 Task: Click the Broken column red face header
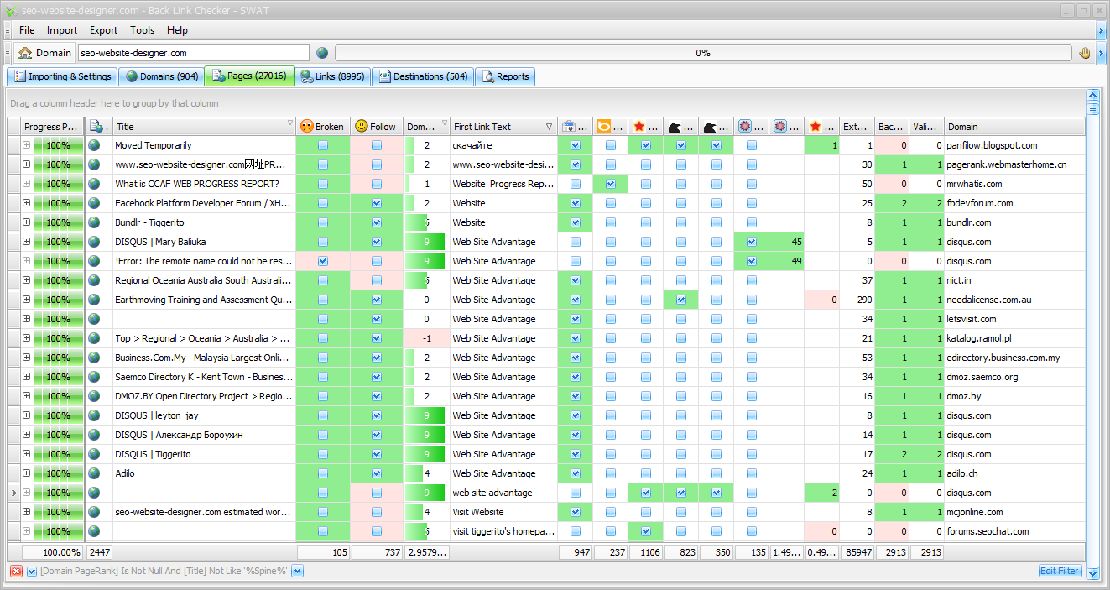(322, 127)
